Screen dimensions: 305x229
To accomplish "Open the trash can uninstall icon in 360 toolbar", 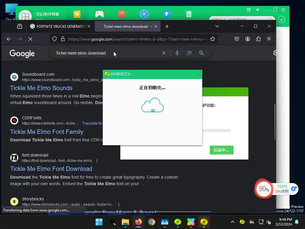I will (x=189, y=14).
